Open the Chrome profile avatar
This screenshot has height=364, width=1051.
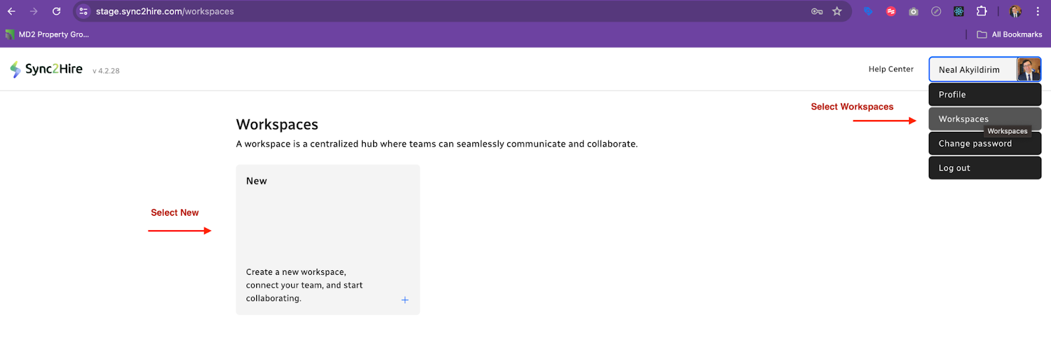pyautogui.click(x=1016, y=11)
